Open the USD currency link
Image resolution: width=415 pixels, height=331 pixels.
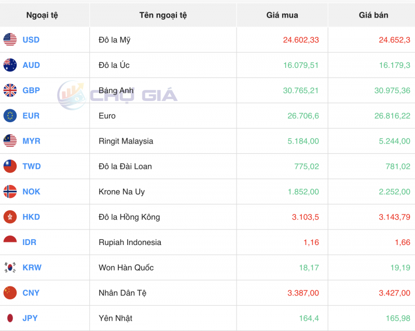(31, 40)
